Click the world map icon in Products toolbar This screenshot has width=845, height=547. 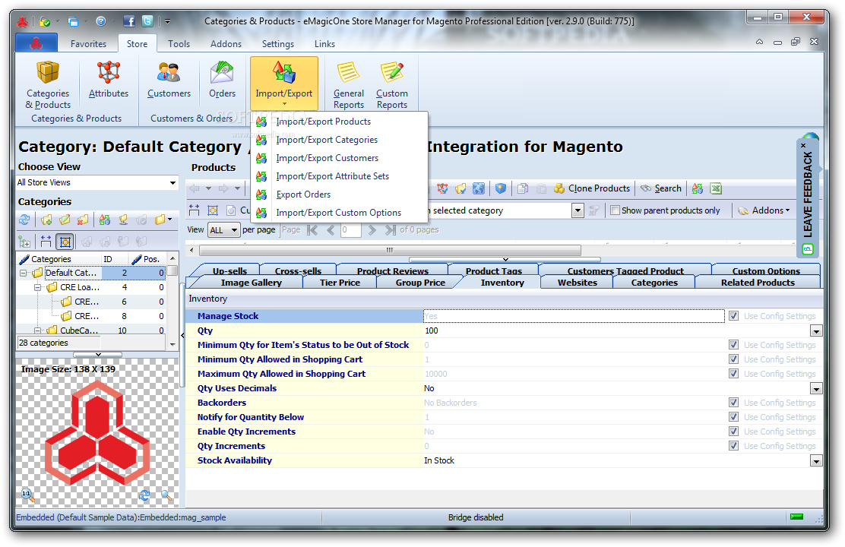coord(479,188)
